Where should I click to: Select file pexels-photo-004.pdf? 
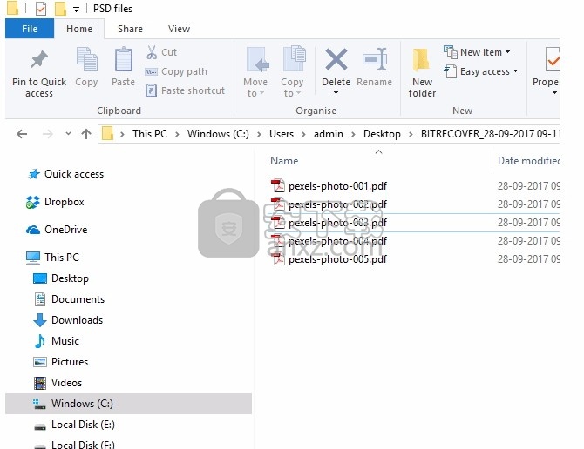point(337,241)
